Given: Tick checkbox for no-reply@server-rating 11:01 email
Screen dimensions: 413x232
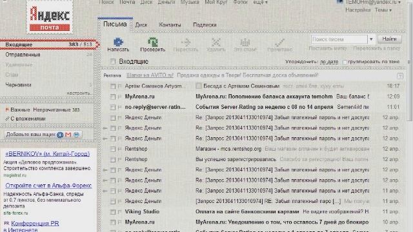Looking at the screenshot, I should click(113, 108).
